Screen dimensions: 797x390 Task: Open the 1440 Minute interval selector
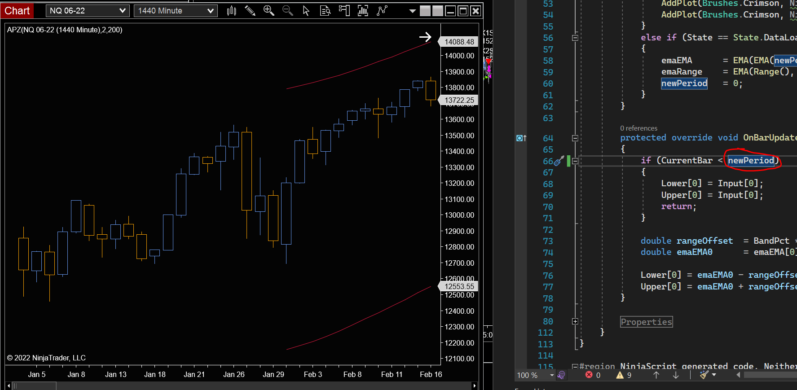coord(176,11)
